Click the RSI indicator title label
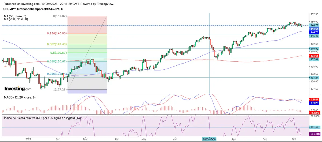 (x=42, y=118)
